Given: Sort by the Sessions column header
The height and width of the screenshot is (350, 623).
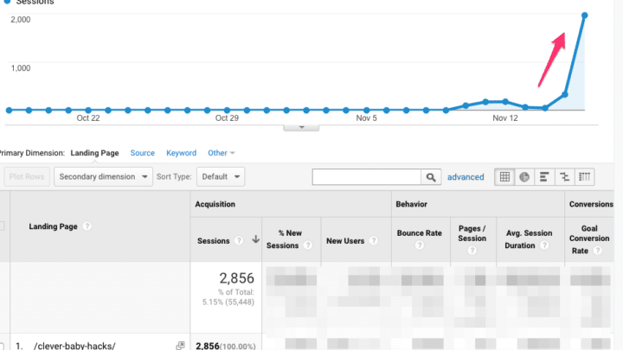Looking at the screenshot, I should point(214,241).
